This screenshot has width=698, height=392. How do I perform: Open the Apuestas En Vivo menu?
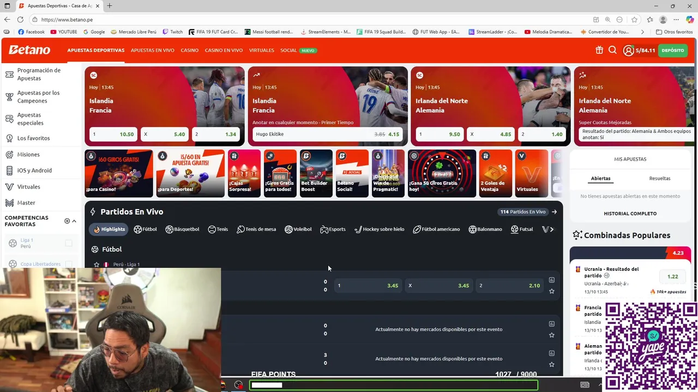[153, 50]
